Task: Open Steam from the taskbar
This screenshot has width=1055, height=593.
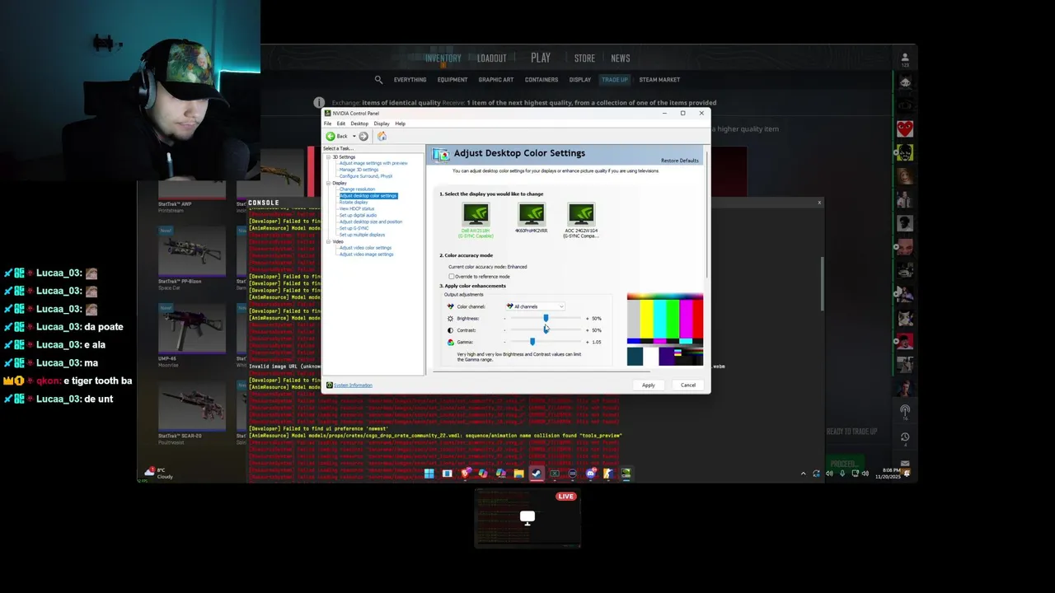Action: [x=537, y=474]
